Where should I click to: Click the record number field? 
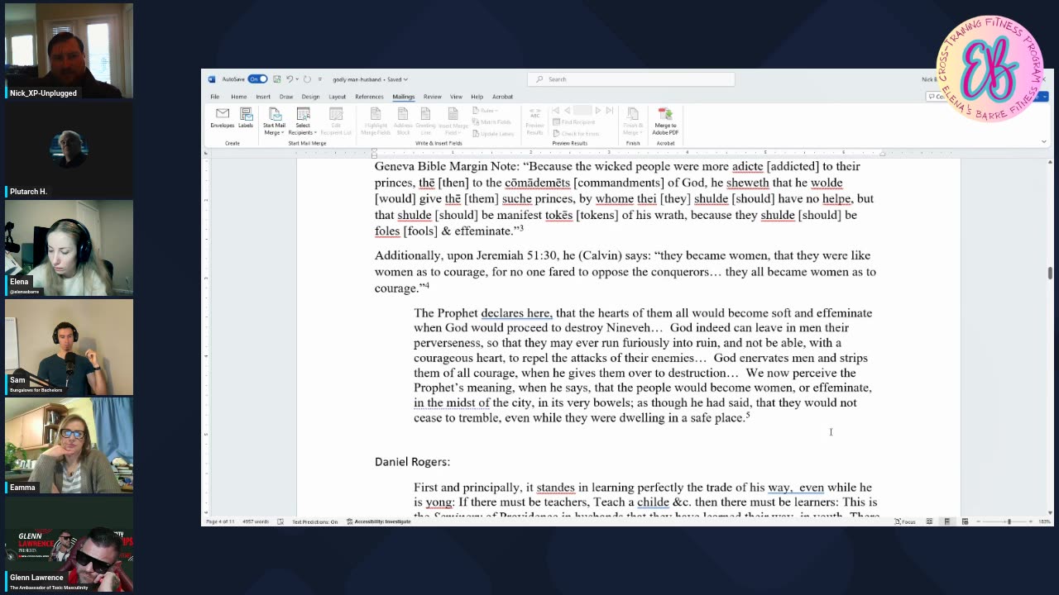(x=582, y=111)
